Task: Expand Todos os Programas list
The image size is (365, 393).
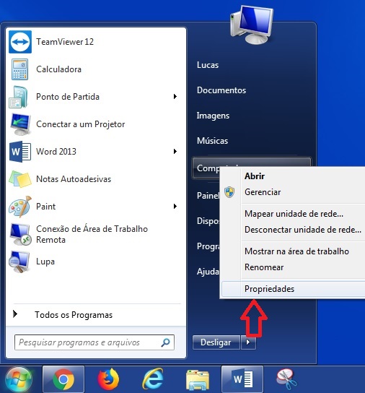Action: (74, 315)
